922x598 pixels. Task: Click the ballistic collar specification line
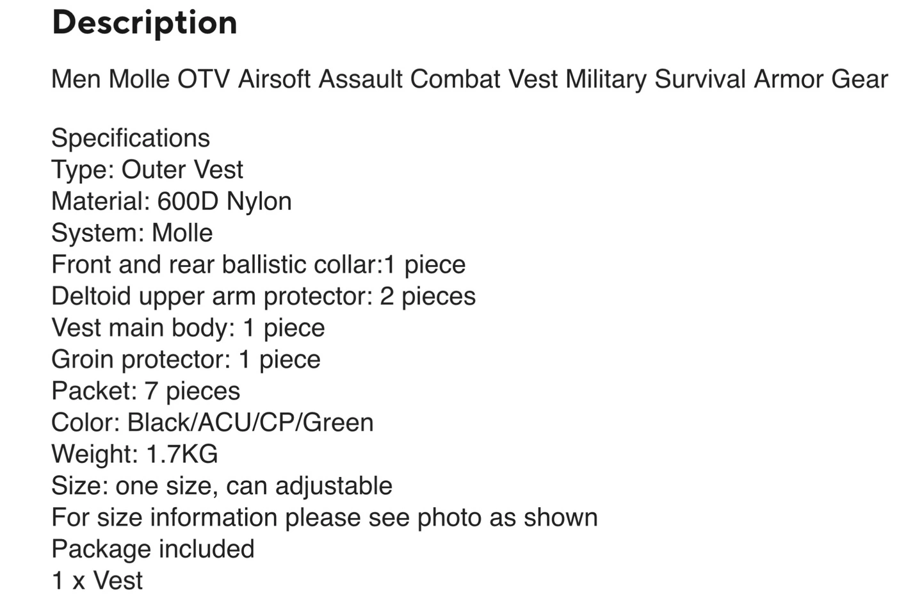[258, 264]
